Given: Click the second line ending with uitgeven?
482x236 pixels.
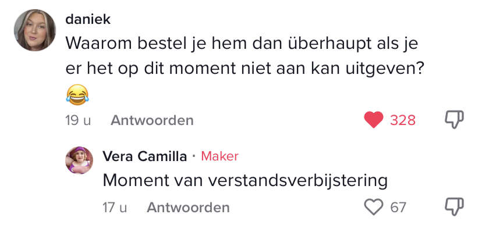Looking at the screenshot, I should pyautogui.click(x=243, y=69).
